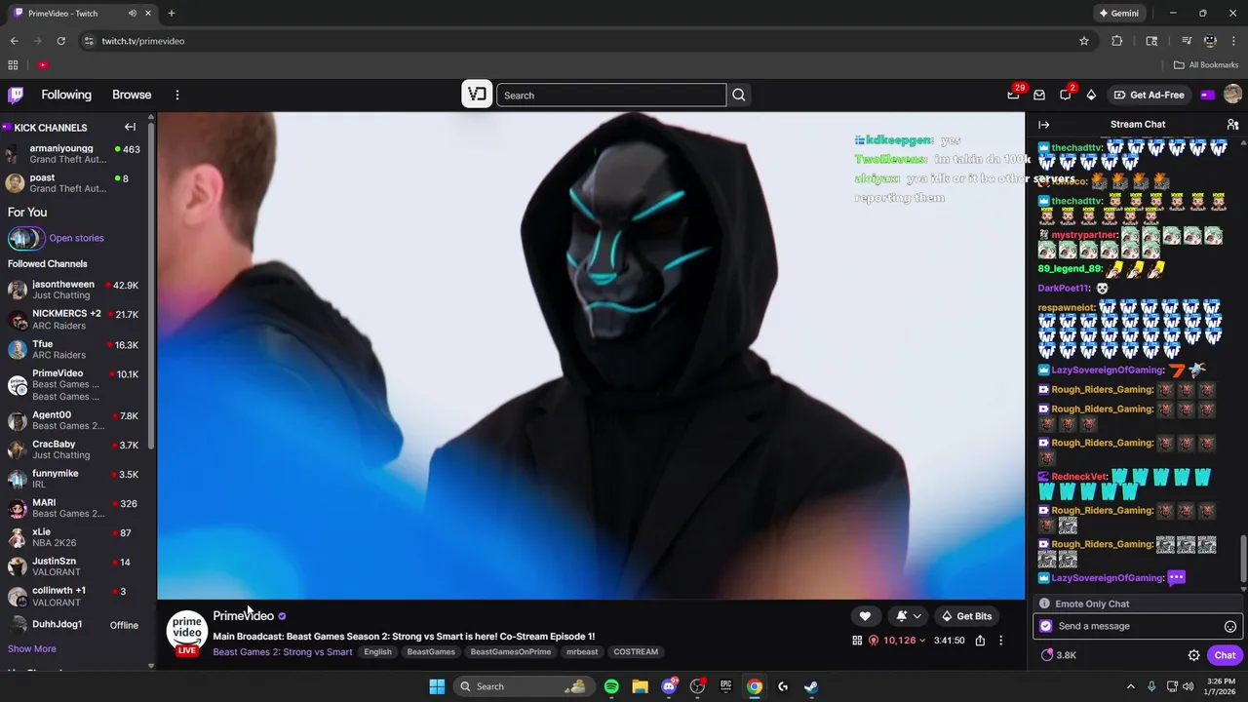Open the Gemini button in Chrome

point(1118,14)
